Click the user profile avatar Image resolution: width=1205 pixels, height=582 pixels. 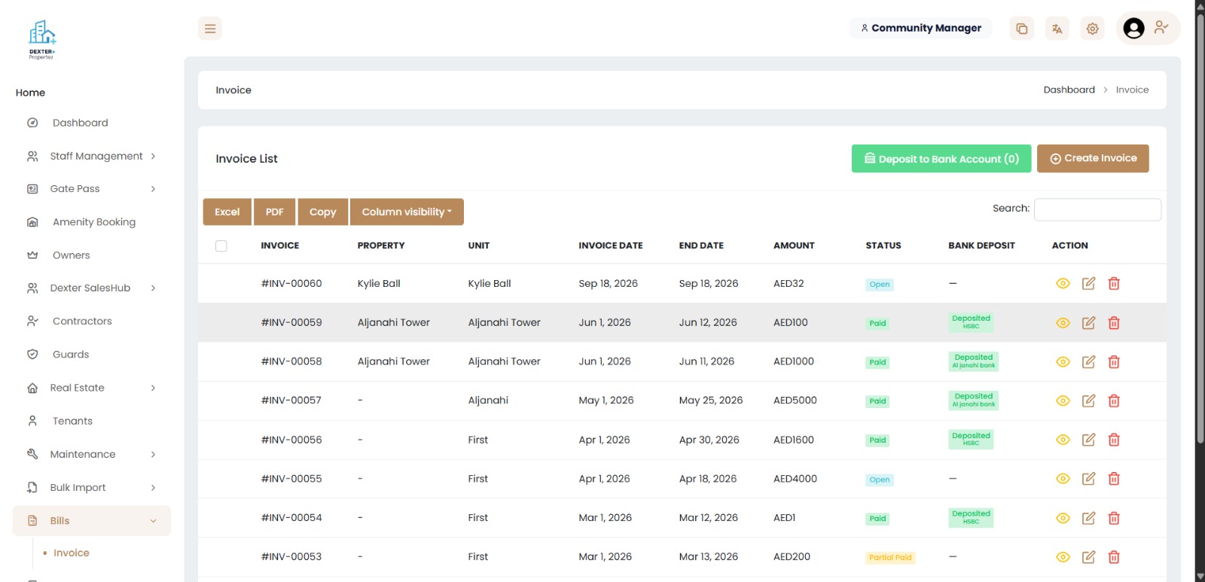[x=1133, y=29]
